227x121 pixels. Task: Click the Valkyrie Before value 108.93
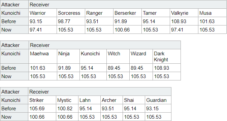[184, 21]
